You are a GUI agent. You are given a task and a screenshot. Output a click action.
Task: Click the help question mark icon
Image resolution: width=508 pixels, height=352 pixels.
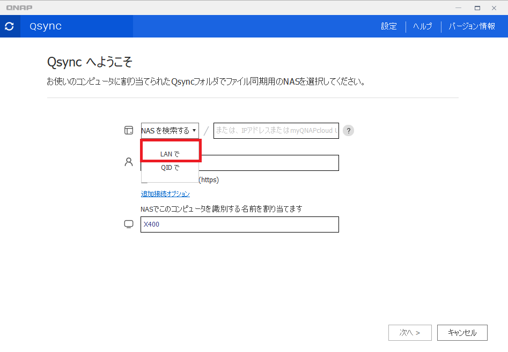click(x=348, y=131)
